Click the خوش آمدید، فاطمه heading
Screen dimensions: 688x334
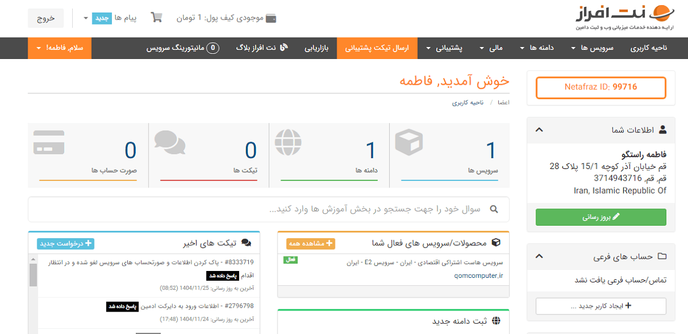pyautogui.click(x=455, y=81)
